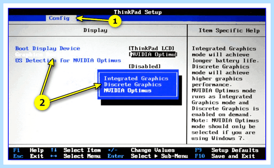Select OS Detection for NVIDIA Optimus

68,60
